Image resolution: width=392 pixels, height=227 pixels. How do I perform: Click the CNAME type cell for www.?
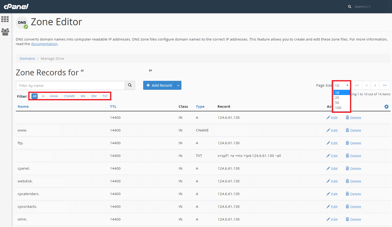pyautogui.click(x=202, y=130)
